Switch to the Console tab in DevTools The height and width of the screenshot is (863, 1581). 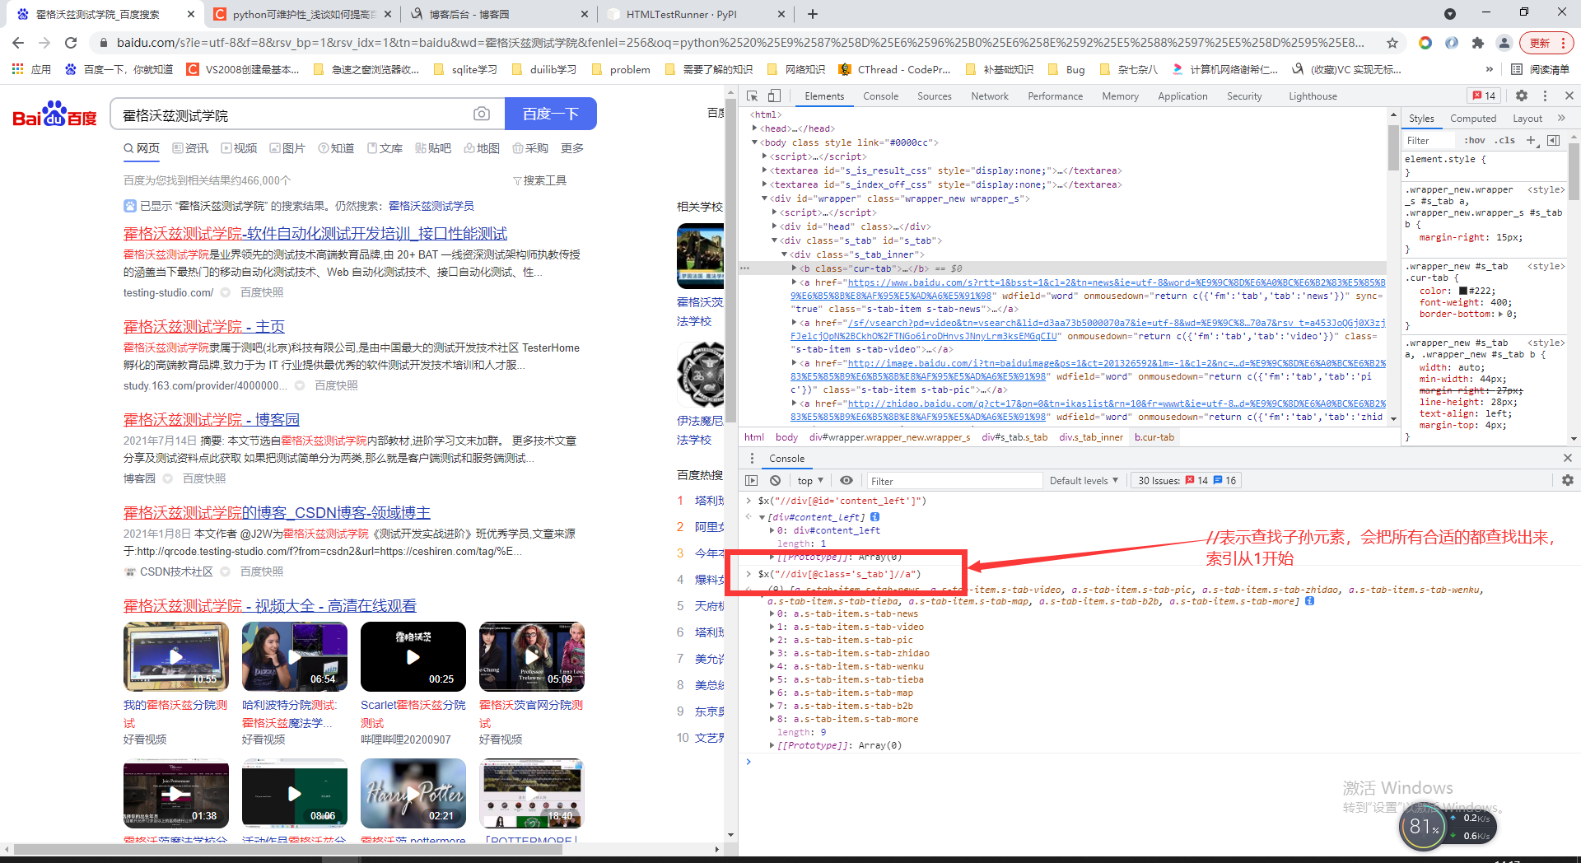coord(880,96)
